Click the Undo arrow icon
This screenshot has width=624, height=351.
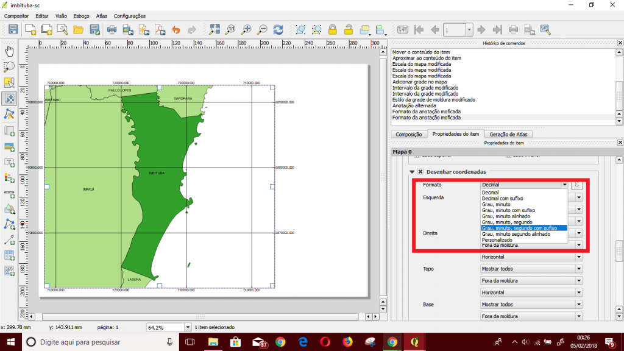click(176, 29)
